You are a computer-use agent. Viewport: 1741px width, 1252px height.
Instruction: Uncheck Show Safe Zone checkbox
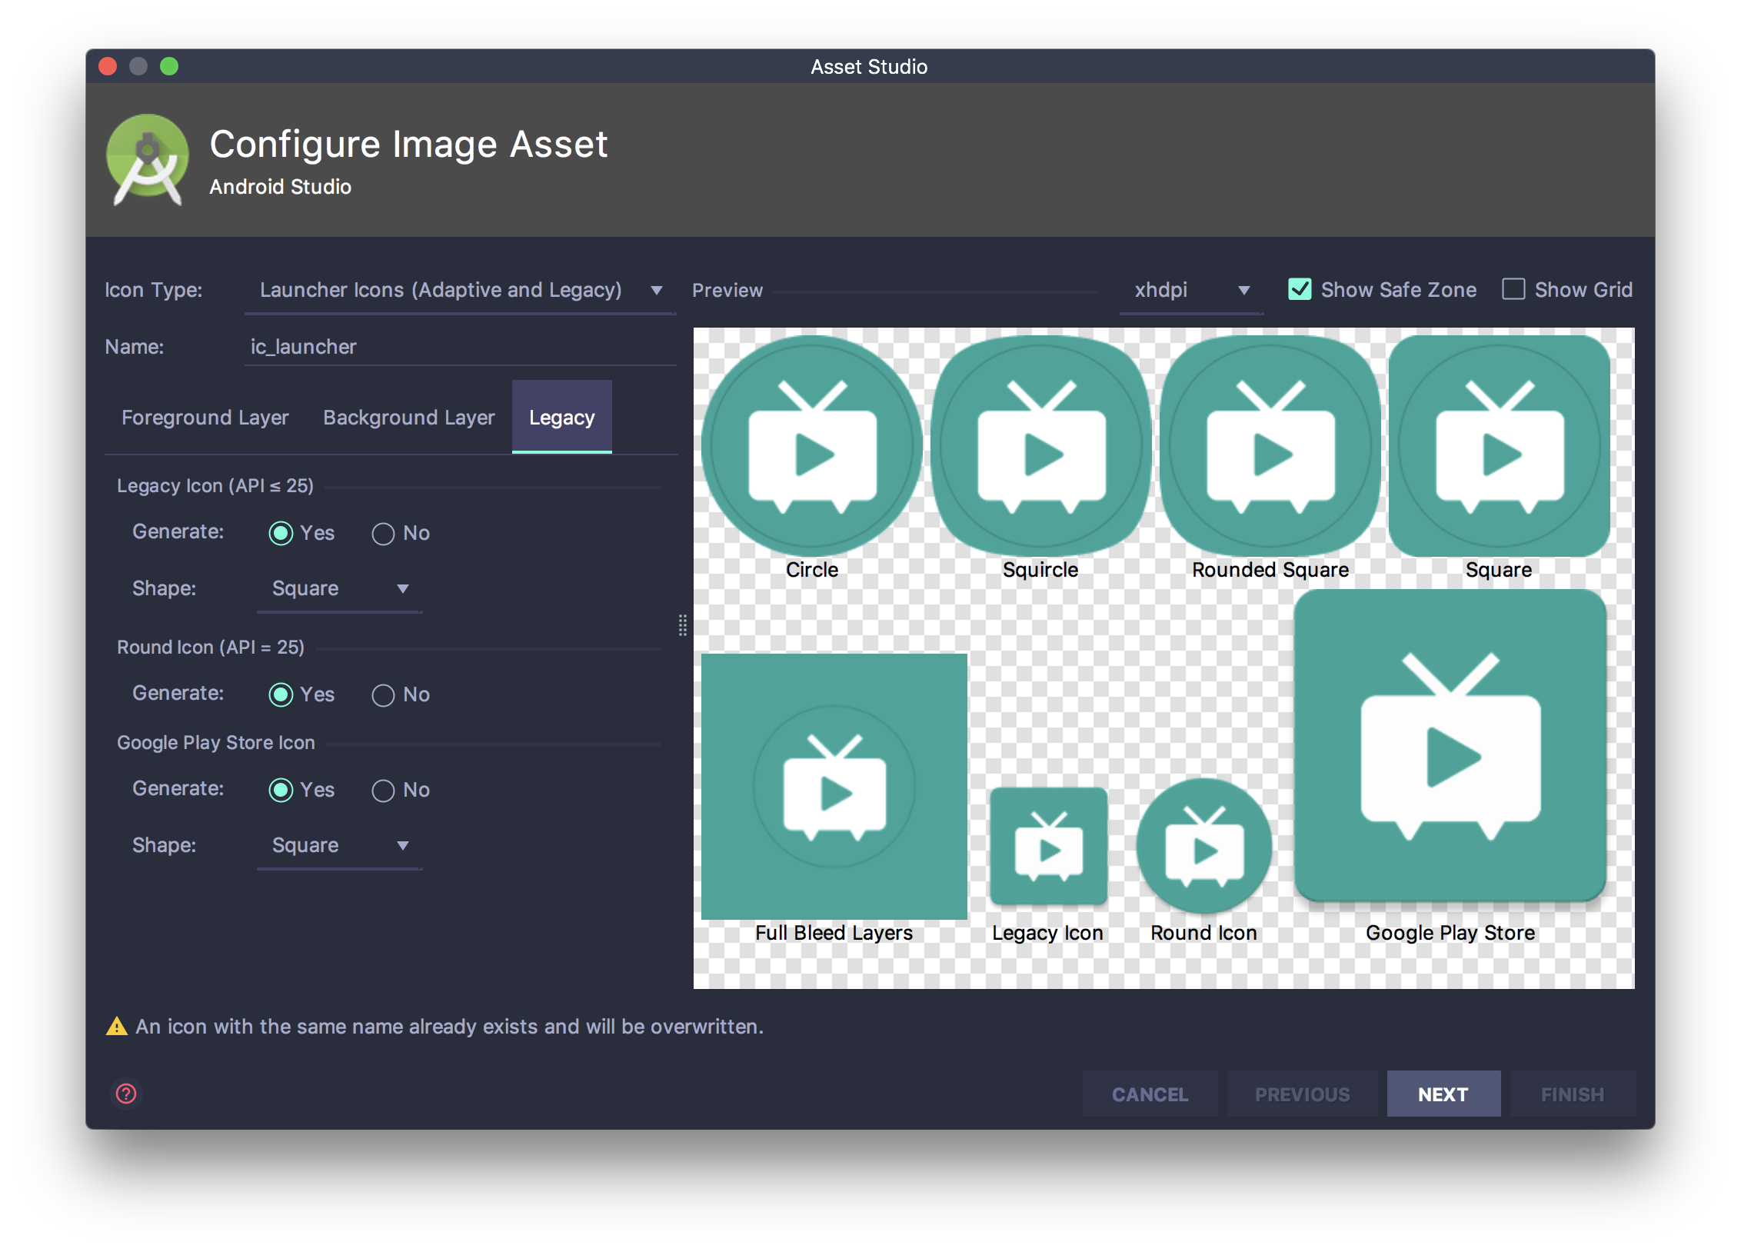tap(1300, 289)
